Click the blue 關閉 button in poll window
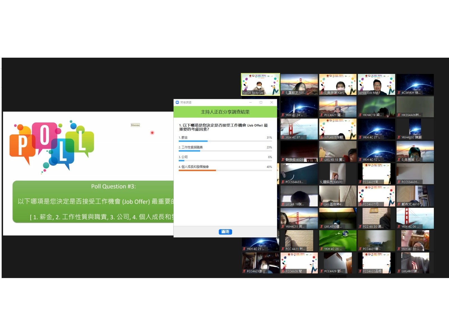Viewport: 449px width, 336px height. [225, 232]
